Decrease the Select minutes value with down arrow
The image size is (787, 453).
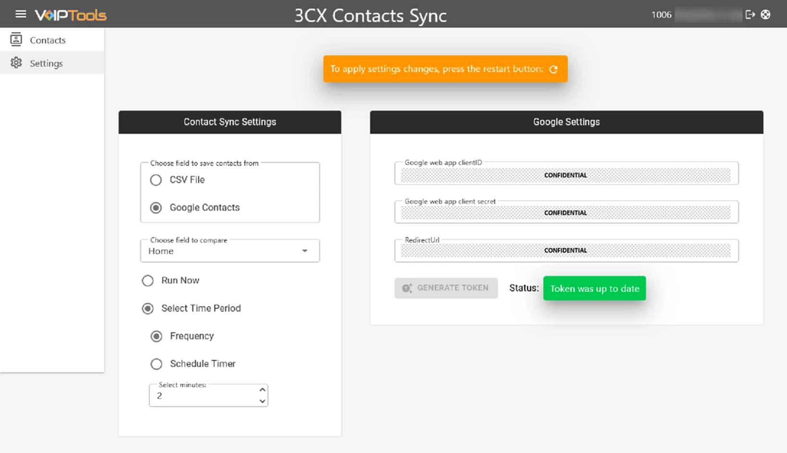coord(262,401)
